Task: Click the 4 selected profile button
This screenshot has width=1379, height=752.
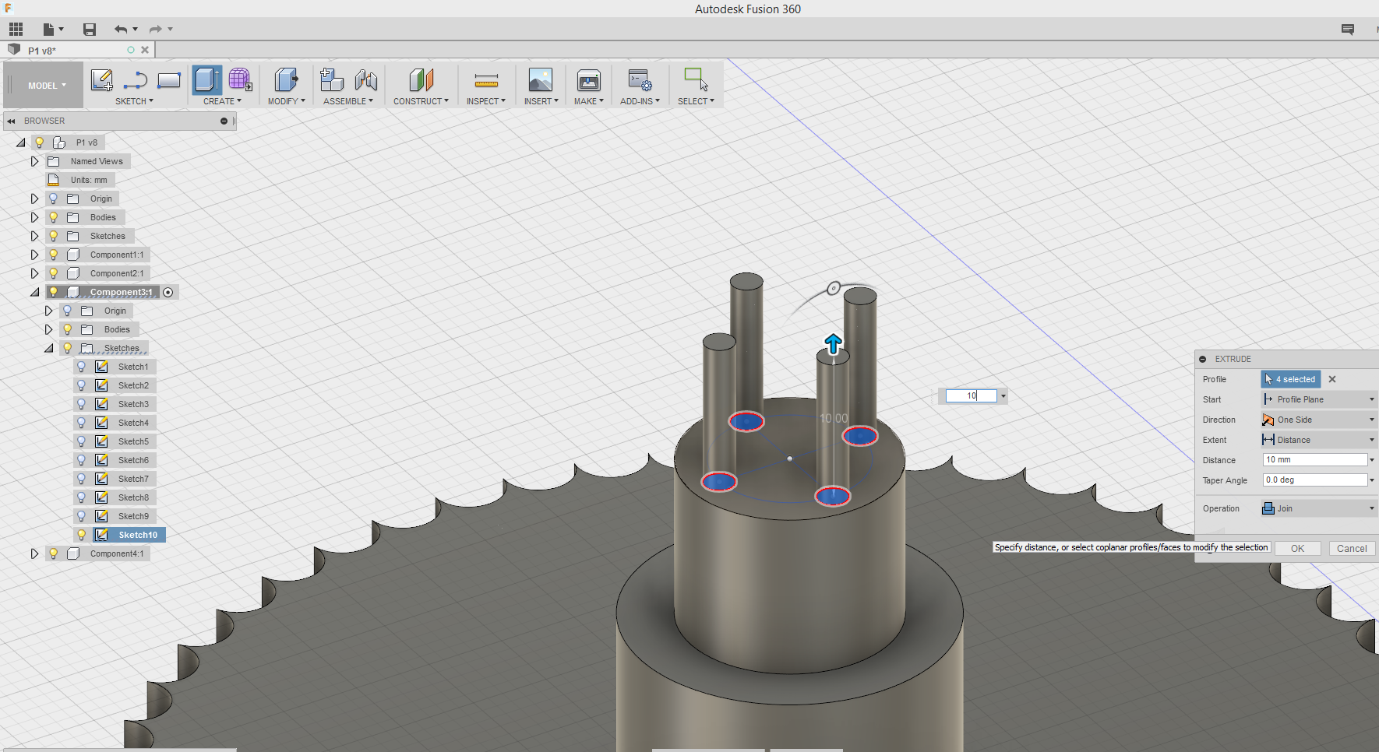Action: [x=1291, y=379]
